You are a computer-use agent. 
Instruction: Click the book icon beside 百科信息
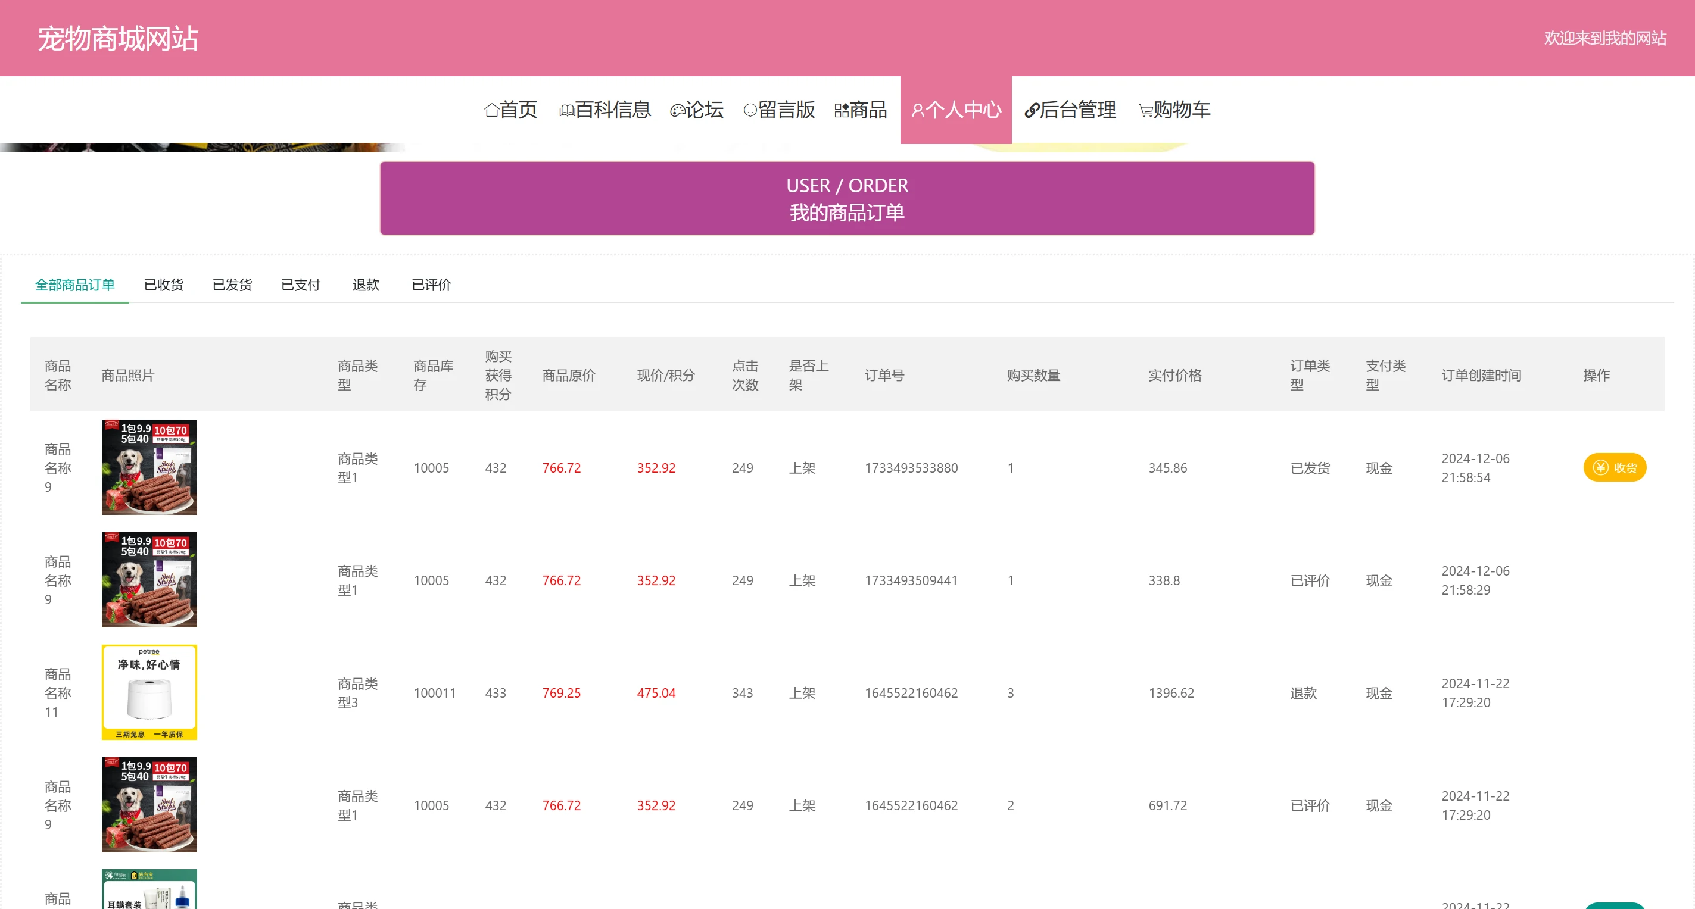566,111
